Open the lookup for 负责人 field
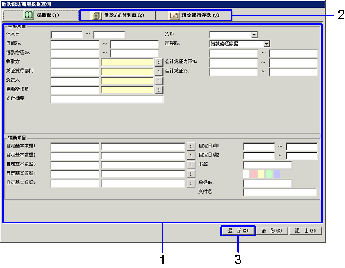Image resolution: width=345 pixels, height=268 pixels. (x=159, y=81)
